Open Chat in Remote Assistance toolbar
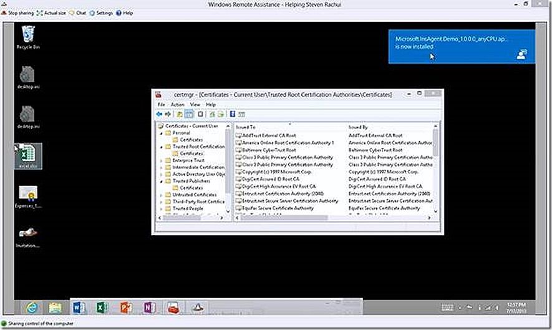The image size is (552, 330). tap(78, 13)
